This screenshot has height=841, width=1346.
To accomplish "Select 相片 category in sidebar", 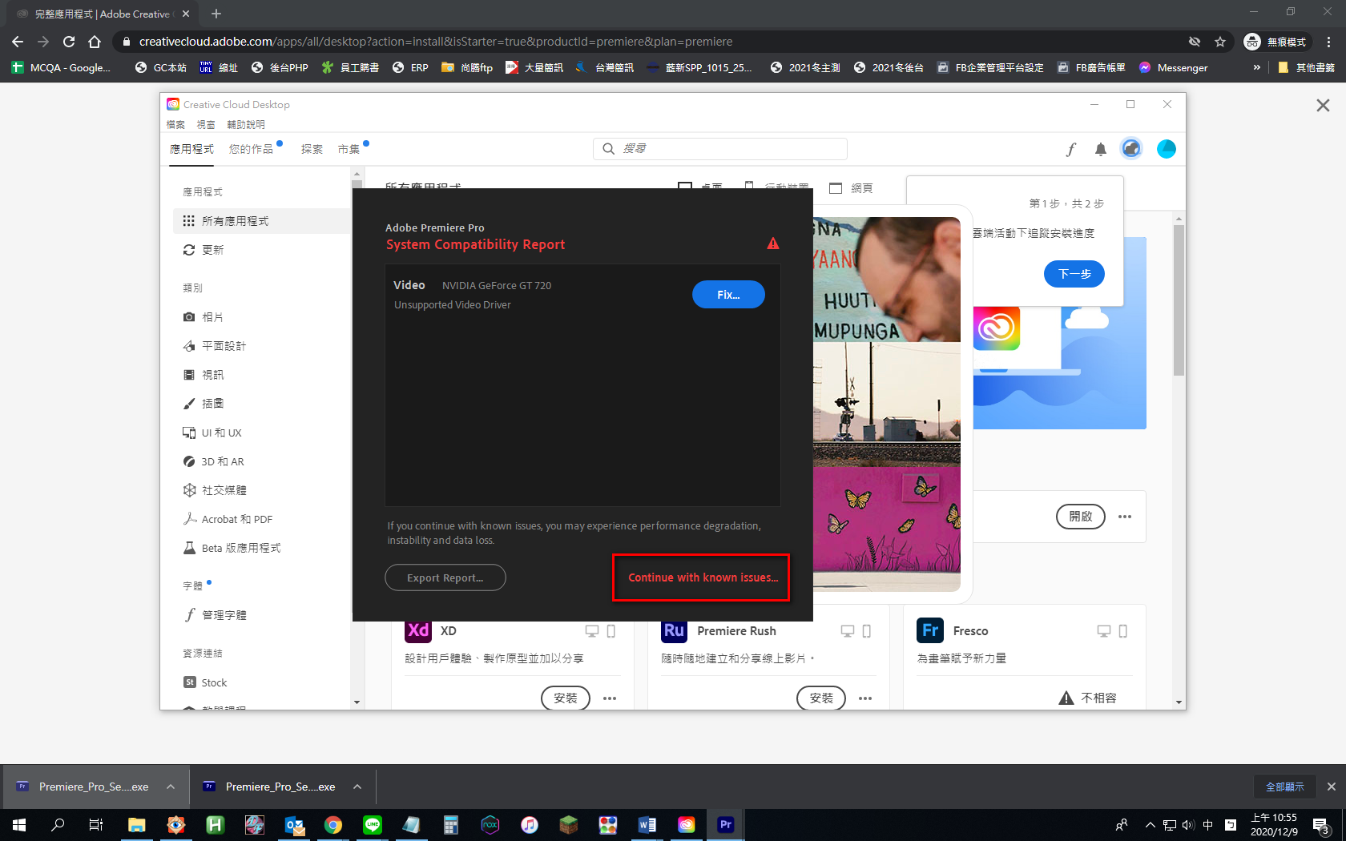I will (212, 317).
